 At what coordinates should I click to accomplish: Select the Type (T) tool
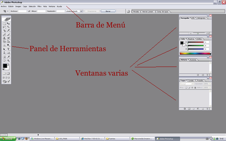point(8,49)
